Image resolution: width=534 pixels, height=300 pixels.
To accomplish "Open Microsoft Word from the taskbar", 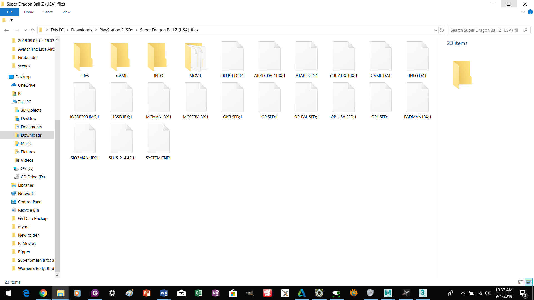I will click(164, 293).
